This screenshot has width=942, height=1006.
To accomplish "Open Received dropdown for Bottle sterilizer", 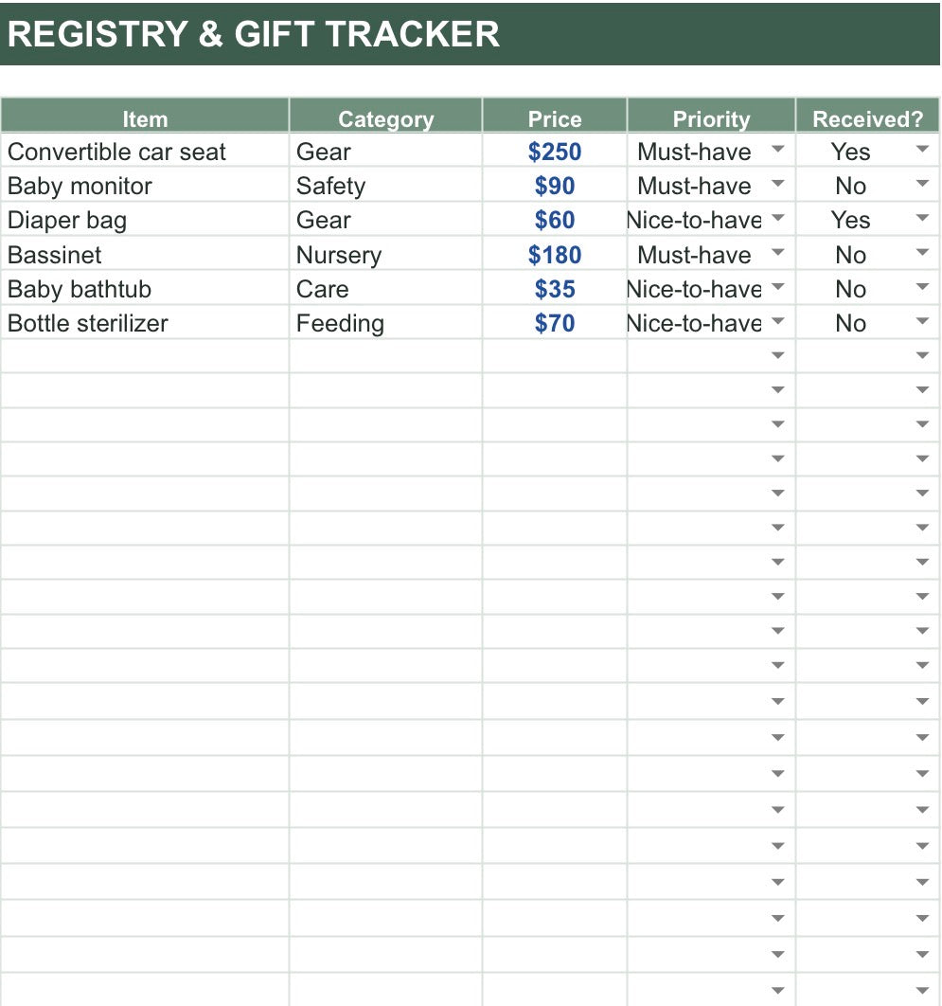I will coord(922,321).
